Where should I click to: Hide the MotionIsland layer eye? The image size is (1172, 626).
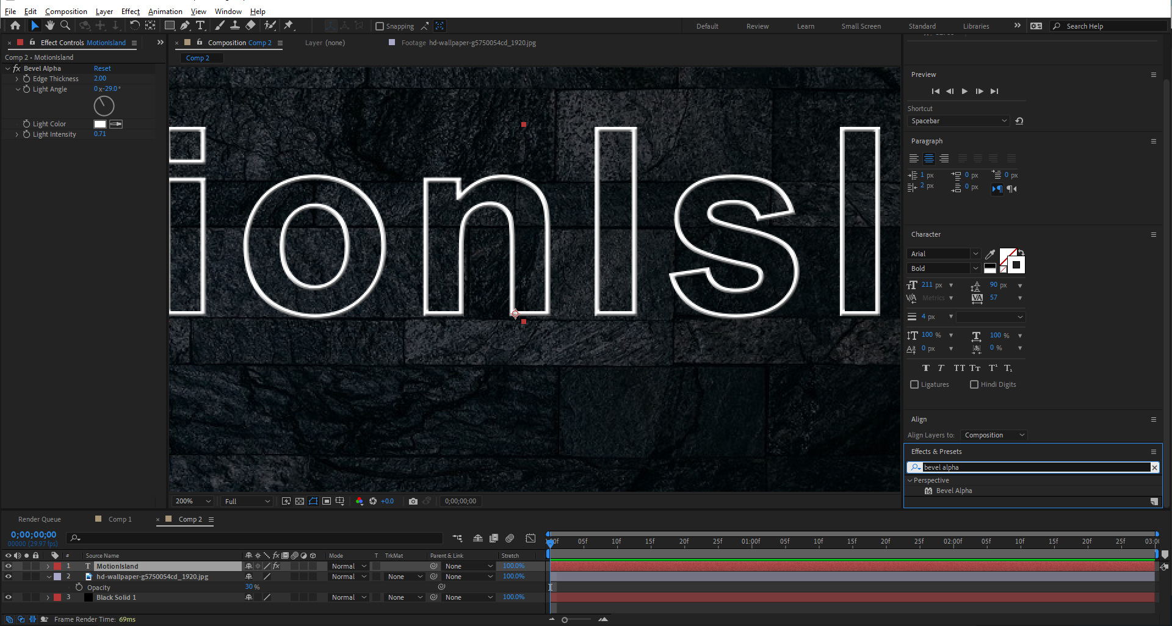click(x=8, y=566)
